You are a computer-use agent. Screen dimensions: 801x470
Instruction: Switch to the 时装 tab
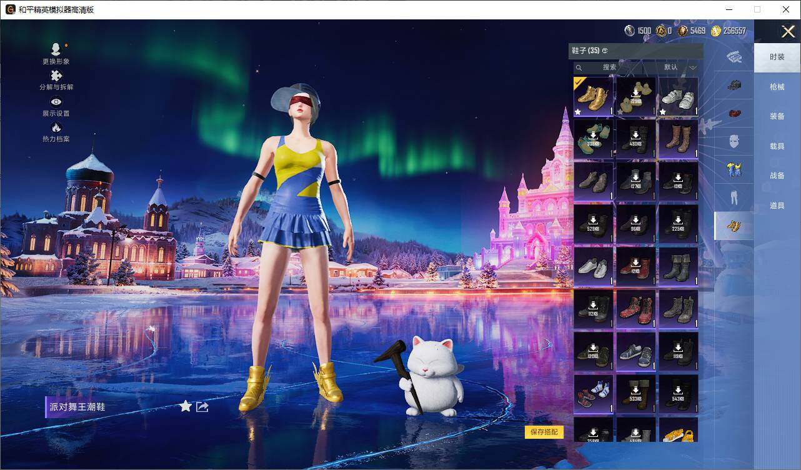777,57
